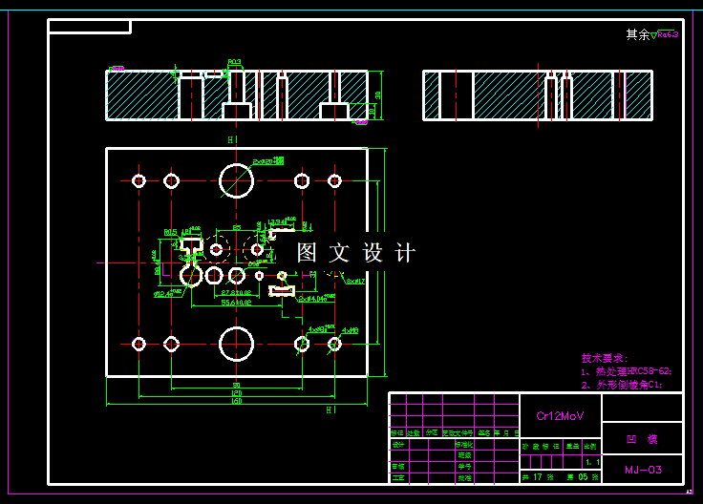Select the large lower ø20 circle
Screen dimensions: 703x504
click(236, 344)
